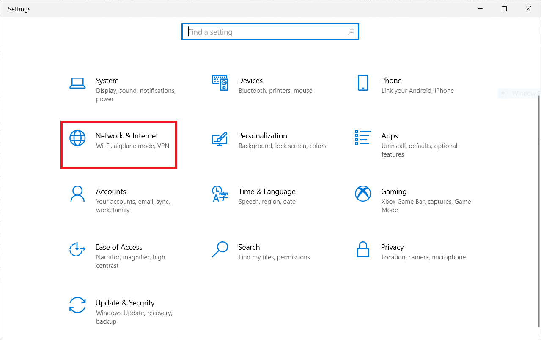Open the Personalization paintbrush icon

pos(220,139)
